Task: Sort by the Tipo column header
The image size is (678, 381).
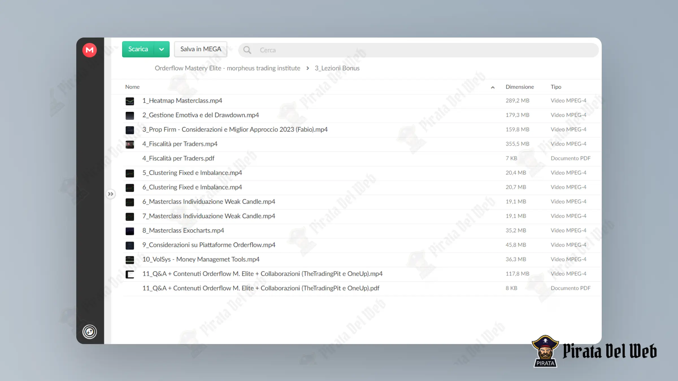Action: coord(556,87)
